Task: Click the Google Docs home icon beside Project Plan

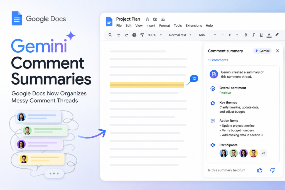Action: pyautogui.click(x=109, y=22)
